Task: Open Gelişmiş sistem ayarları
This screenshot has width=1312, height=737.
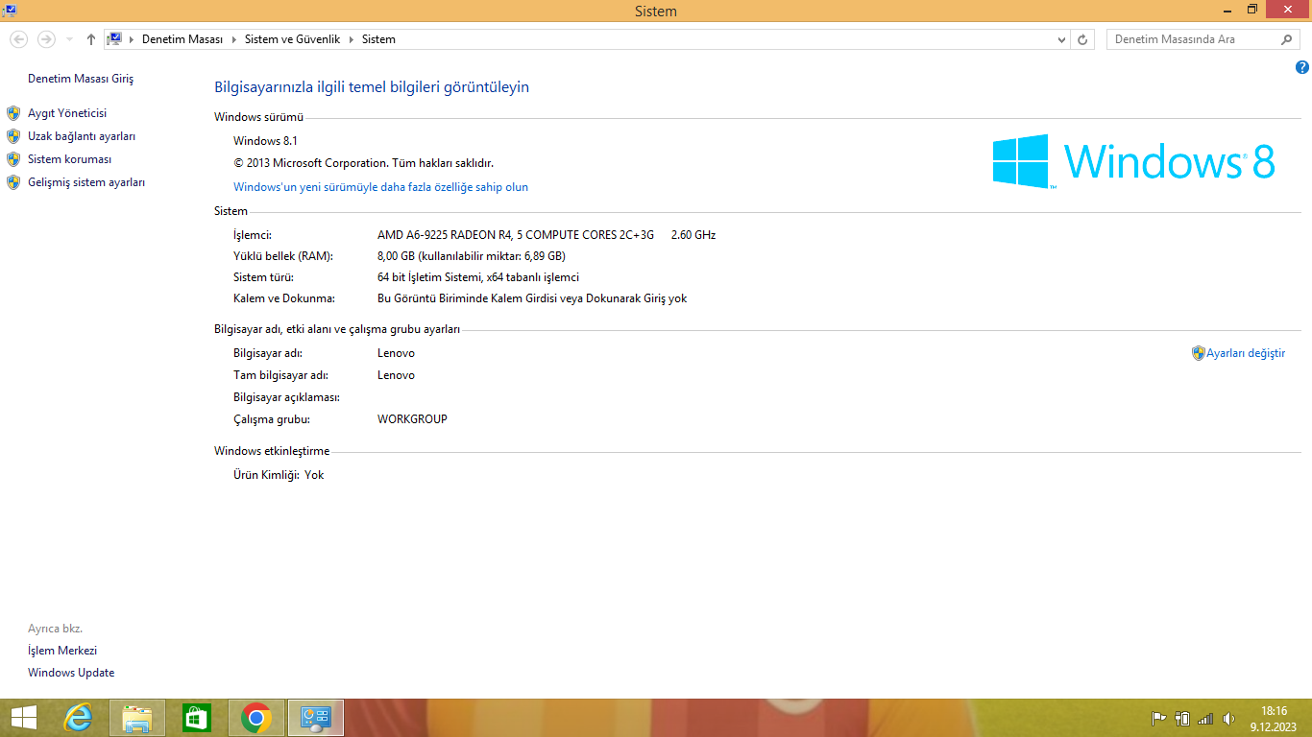Action: (x=86, y=182)
